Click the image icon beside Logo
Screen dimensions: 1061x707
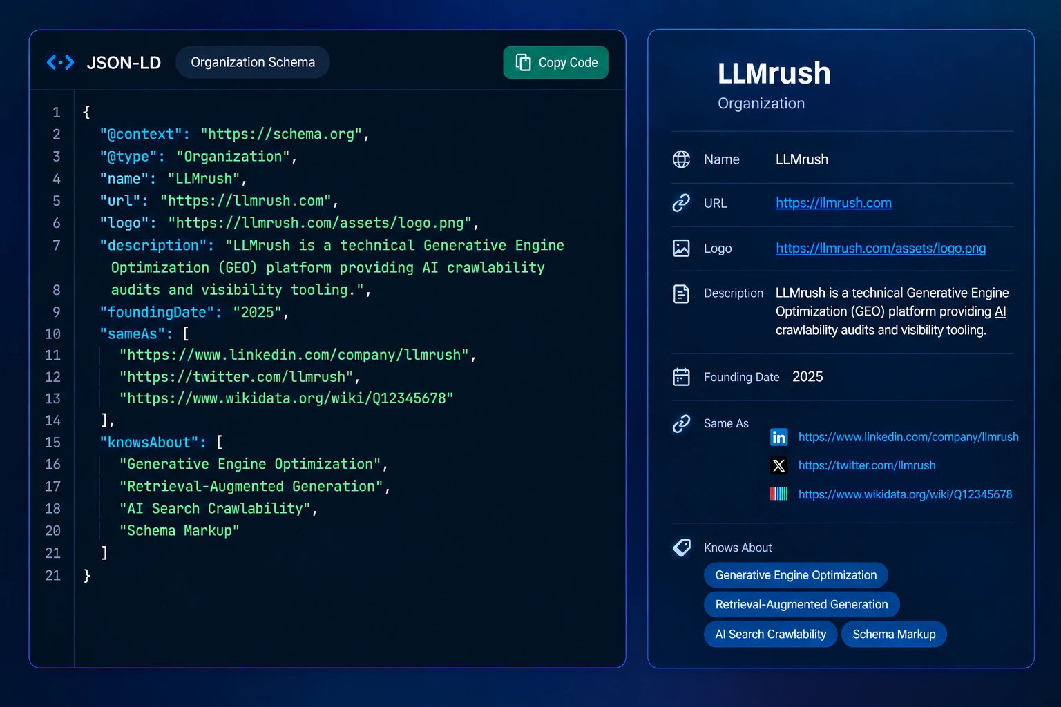tap(681, 248)
